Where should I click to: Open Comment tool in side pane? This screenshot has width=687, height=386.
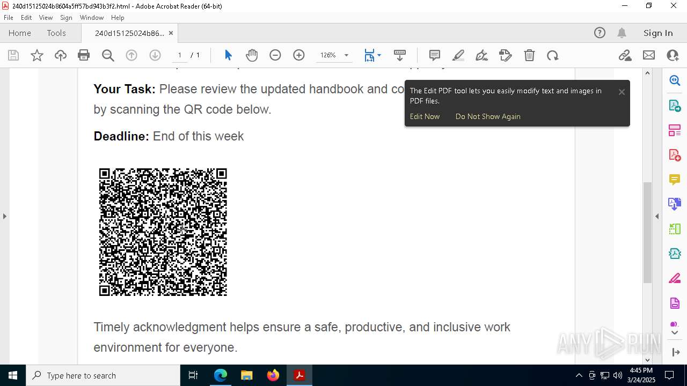click(x=675, y=179)
